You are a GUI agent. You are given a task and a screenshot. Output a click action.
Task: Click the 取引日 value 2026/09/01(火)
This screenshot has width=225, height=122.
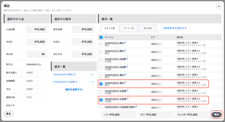pyautogui.click(x=34, y=65)
